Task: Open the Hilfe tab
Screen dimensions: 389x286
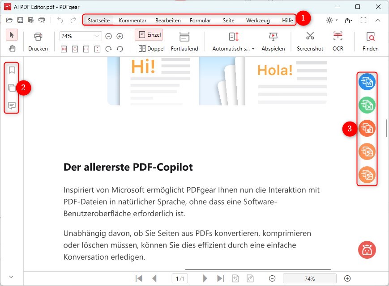Action: pyautogui.click(x=287, y=20)
